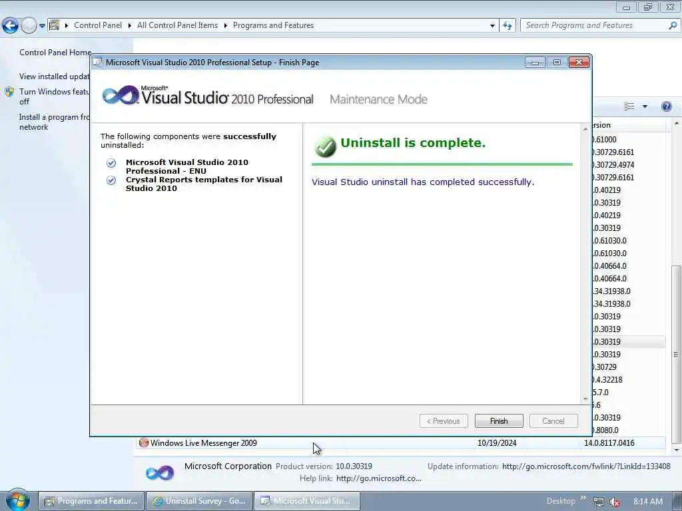
Task: Click the Forward arrow in Control Panel window
Action: click(x=29, y=26)
